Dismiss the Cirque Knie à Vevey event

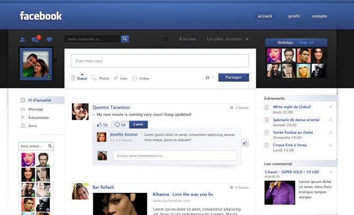point(330,146)
